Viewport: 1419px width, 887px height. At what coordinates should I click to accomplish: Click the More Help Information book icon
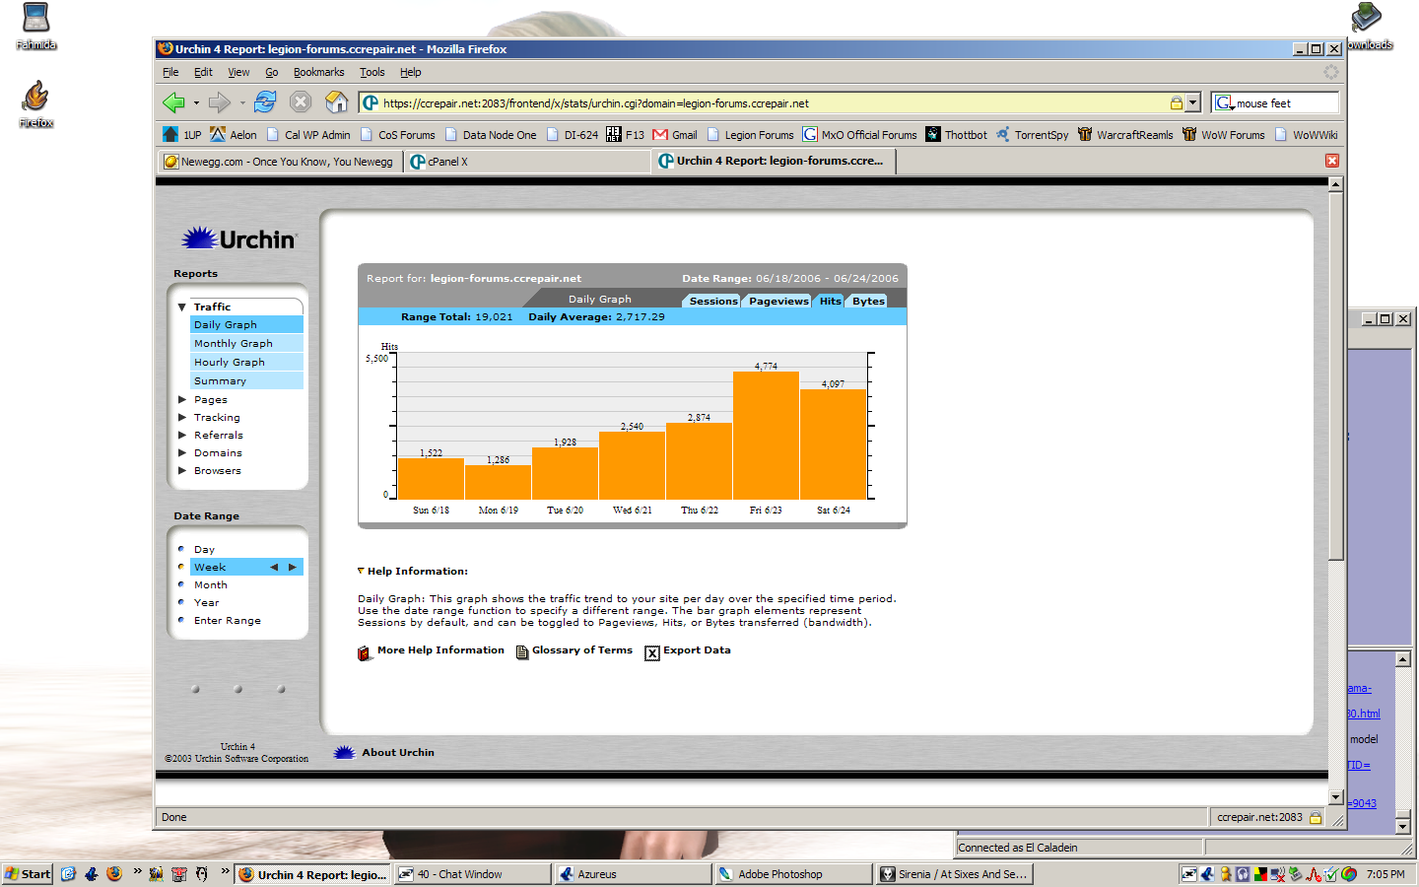(x=365, y=652)
